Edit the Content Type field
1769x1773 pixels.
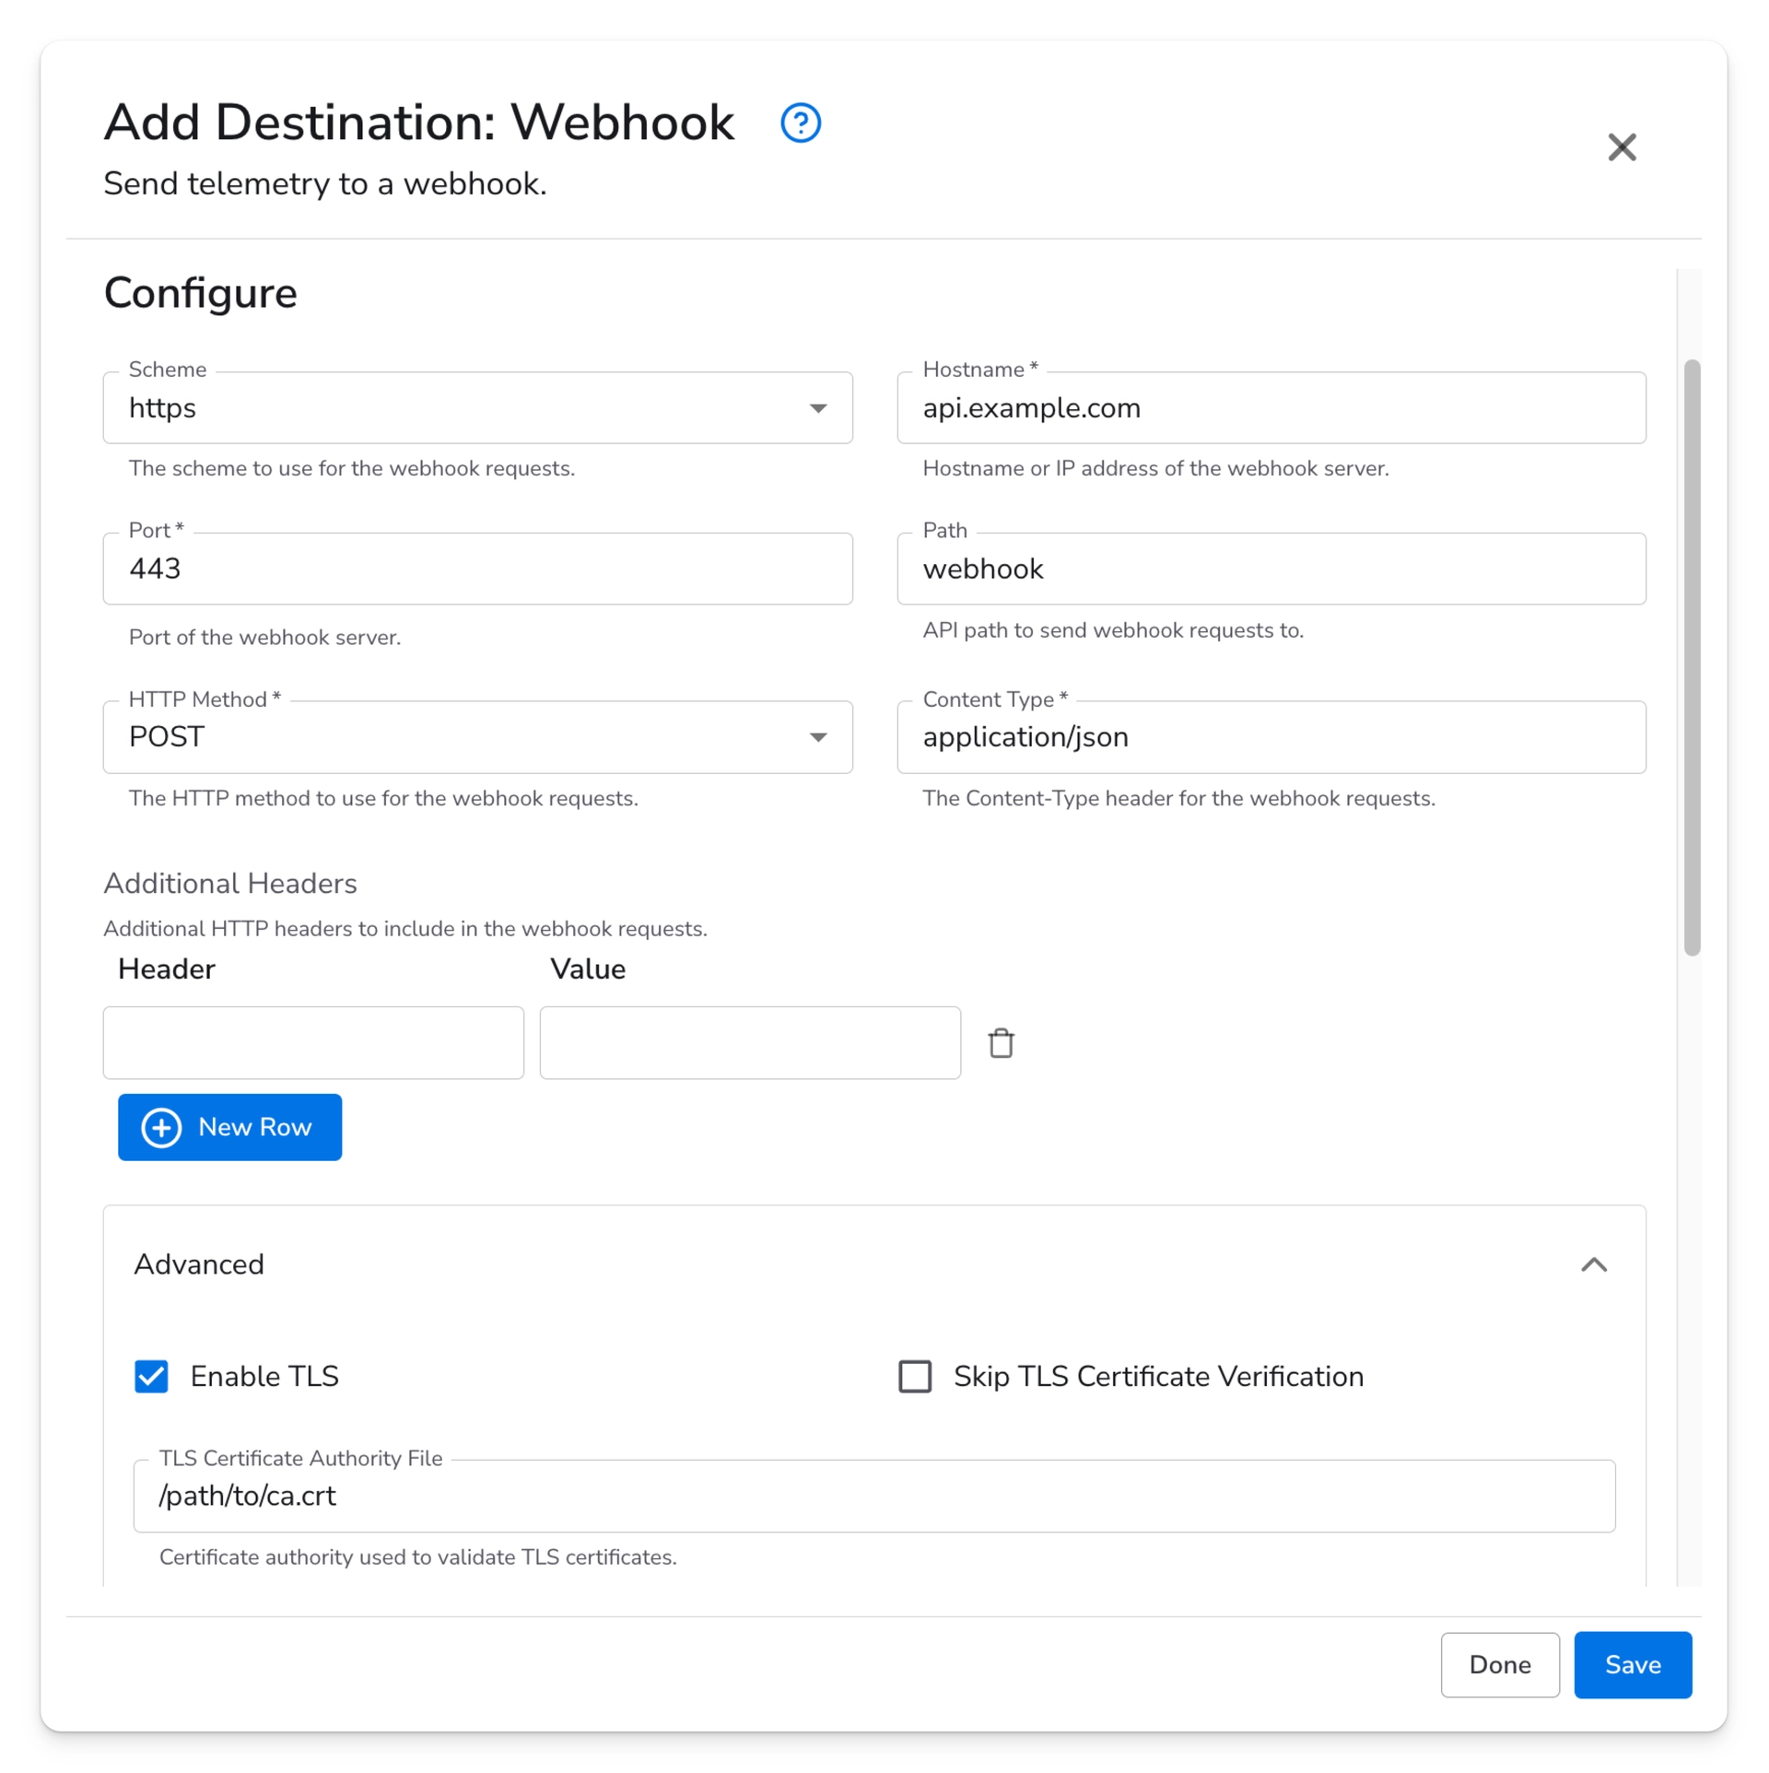click(x=1271, y=736)
